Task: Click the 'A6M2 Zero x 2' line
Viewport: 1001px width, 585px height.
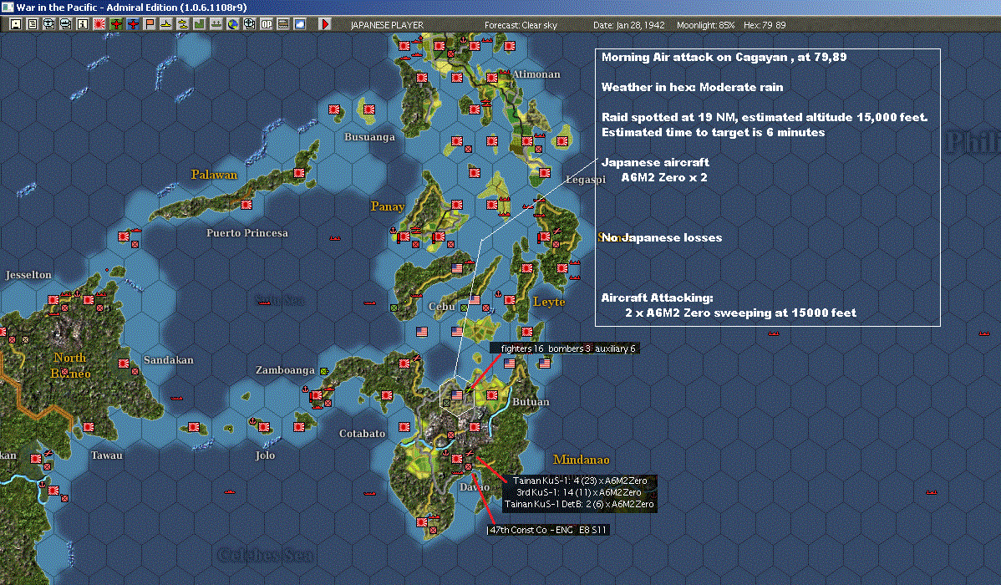Action: click(664, 177)
